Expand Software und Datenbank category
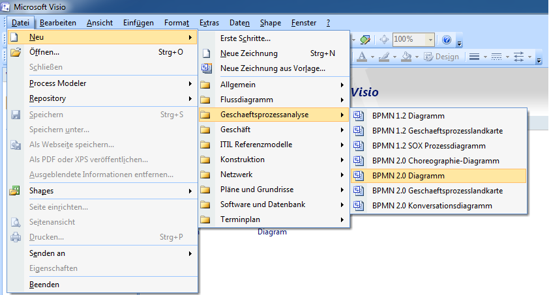The height and width of the screenshot is (295, 549). [274, 204]
